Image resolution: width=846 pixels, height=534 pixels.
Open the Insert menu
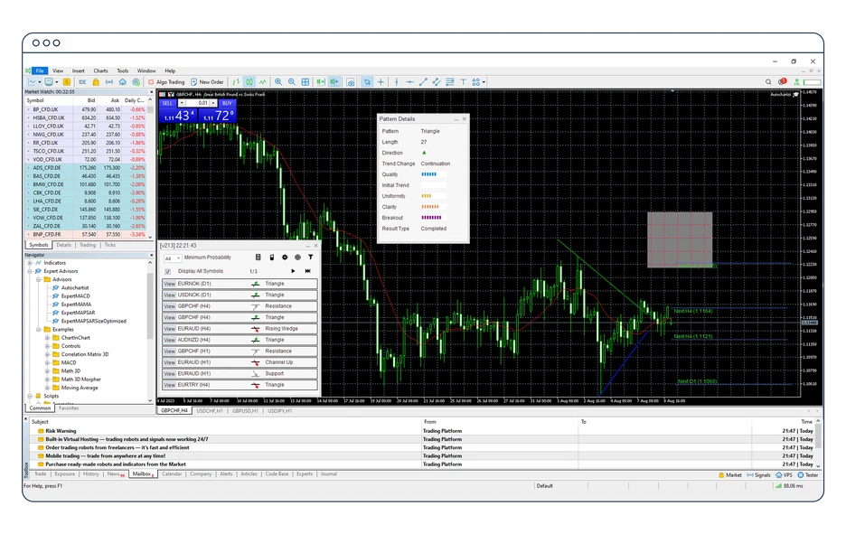pos(79,70)
